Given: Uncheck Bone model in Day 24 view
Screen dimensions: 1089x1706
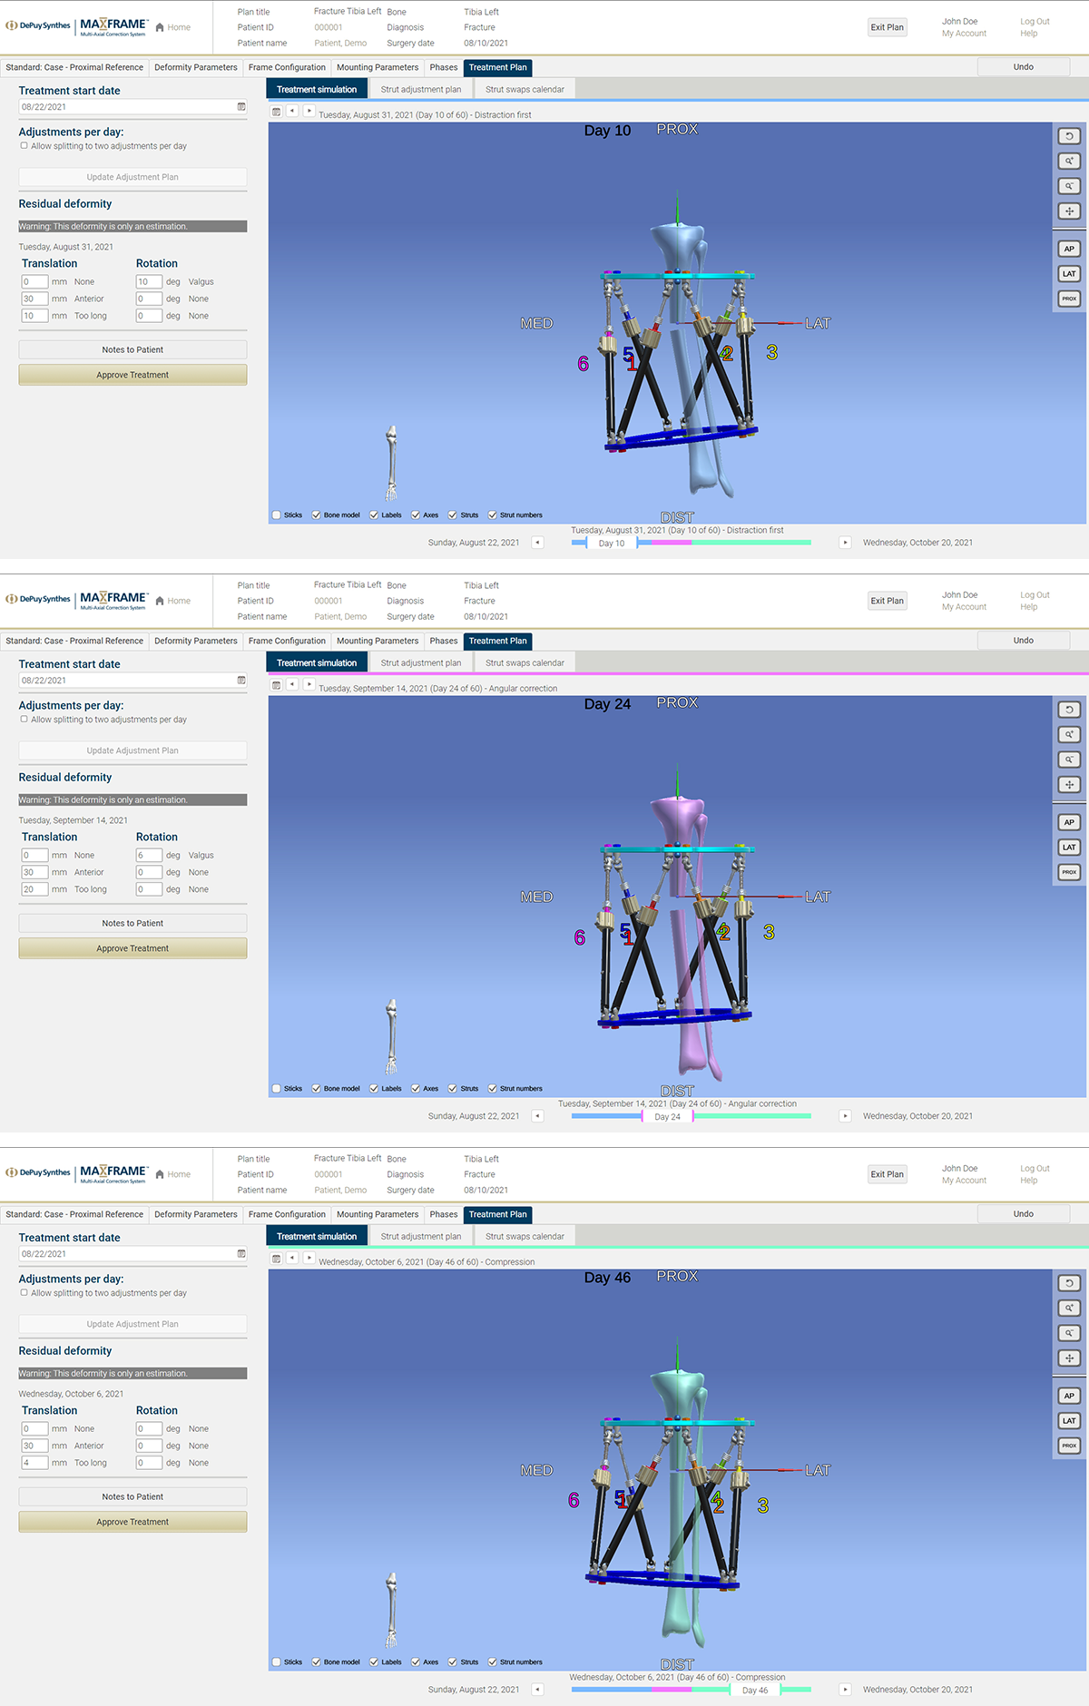Looking at the screenshot, I should coord(317,1088).
